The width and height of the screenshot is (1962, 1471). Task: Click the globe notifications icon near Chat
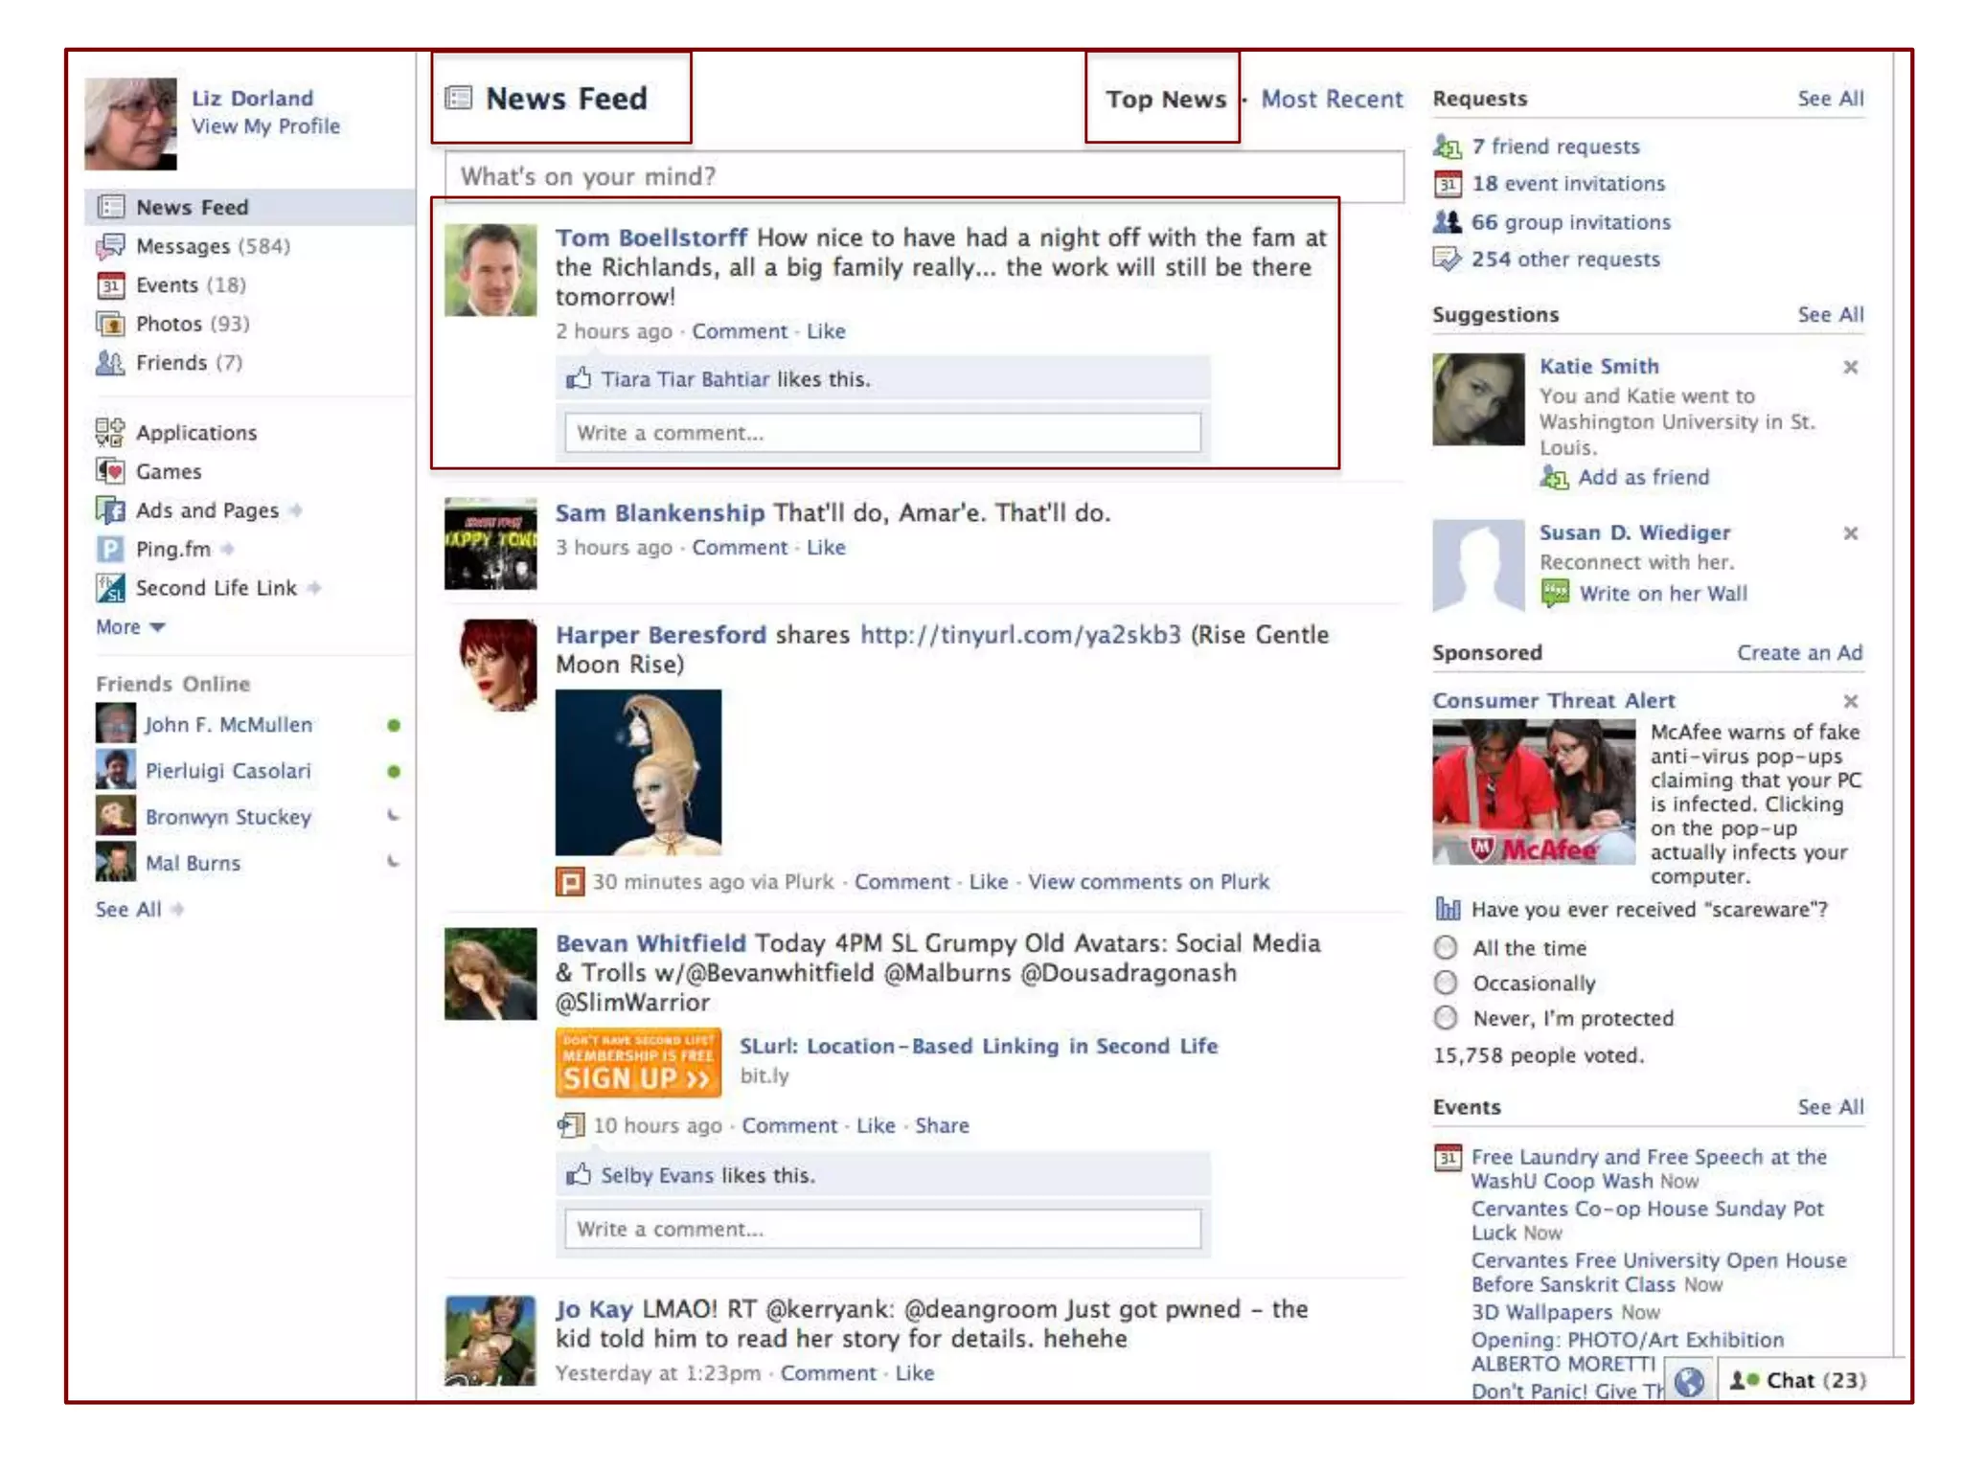point(1689,1381)
